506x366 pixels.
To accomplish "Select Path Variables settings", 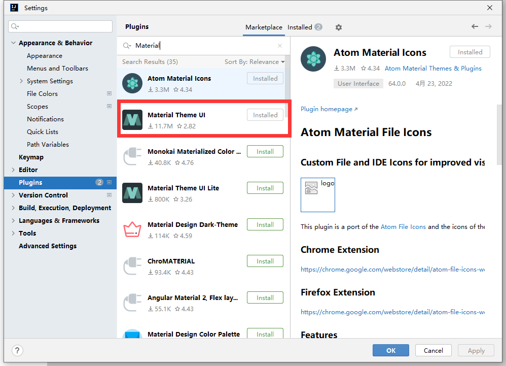I will pyautogui.click(x=48, y=144).
